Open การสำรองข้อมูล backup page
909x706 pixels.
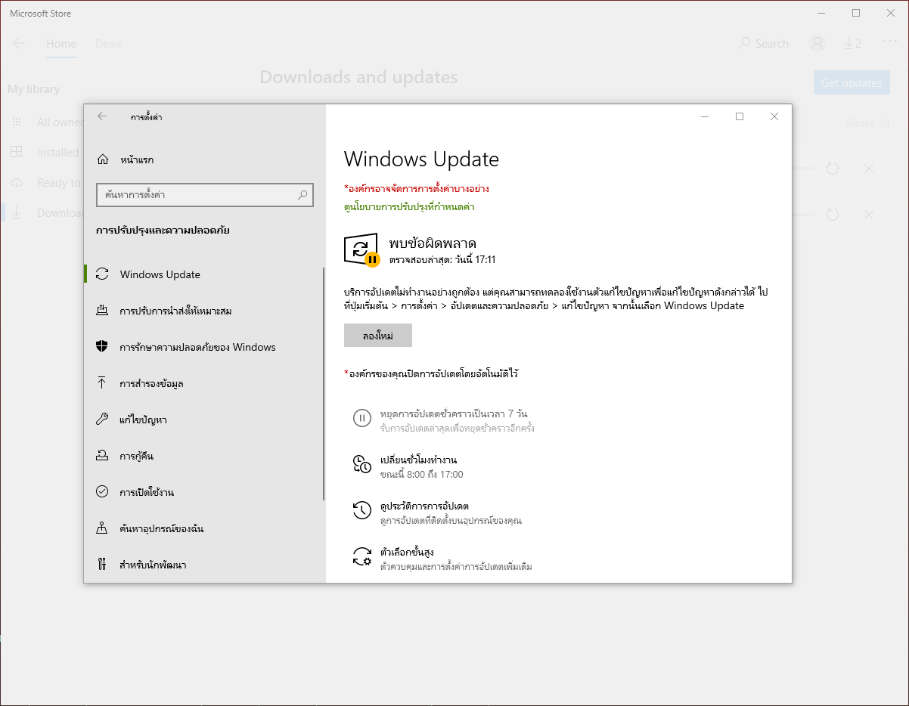pos(203,383)
